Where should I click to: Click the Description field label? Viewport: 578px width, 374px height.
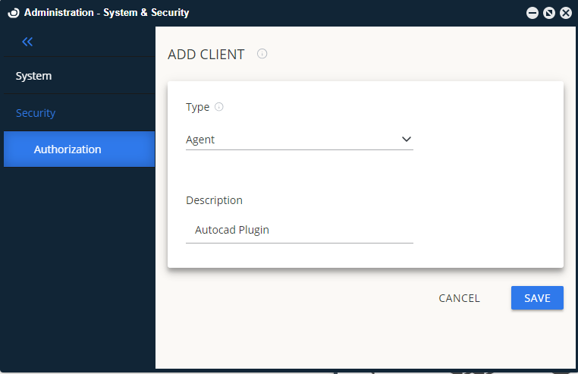(x=214, y=200)
